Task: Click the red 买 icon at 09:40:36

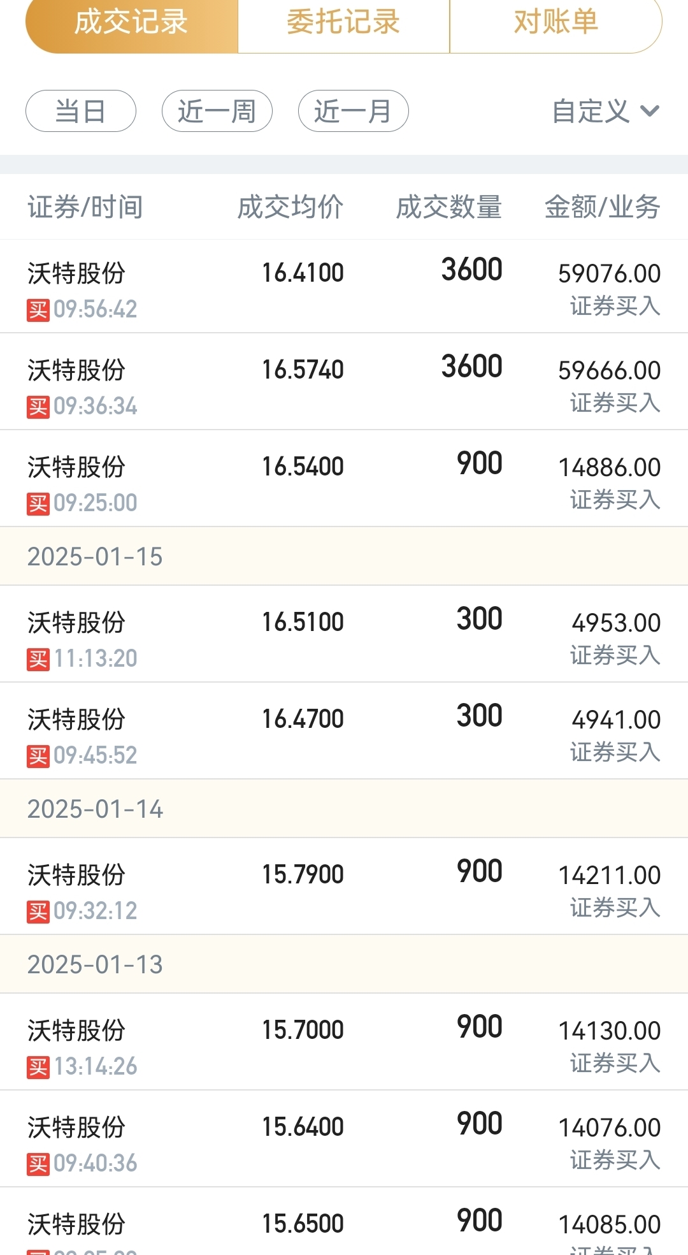Action: pos(38,1164)
